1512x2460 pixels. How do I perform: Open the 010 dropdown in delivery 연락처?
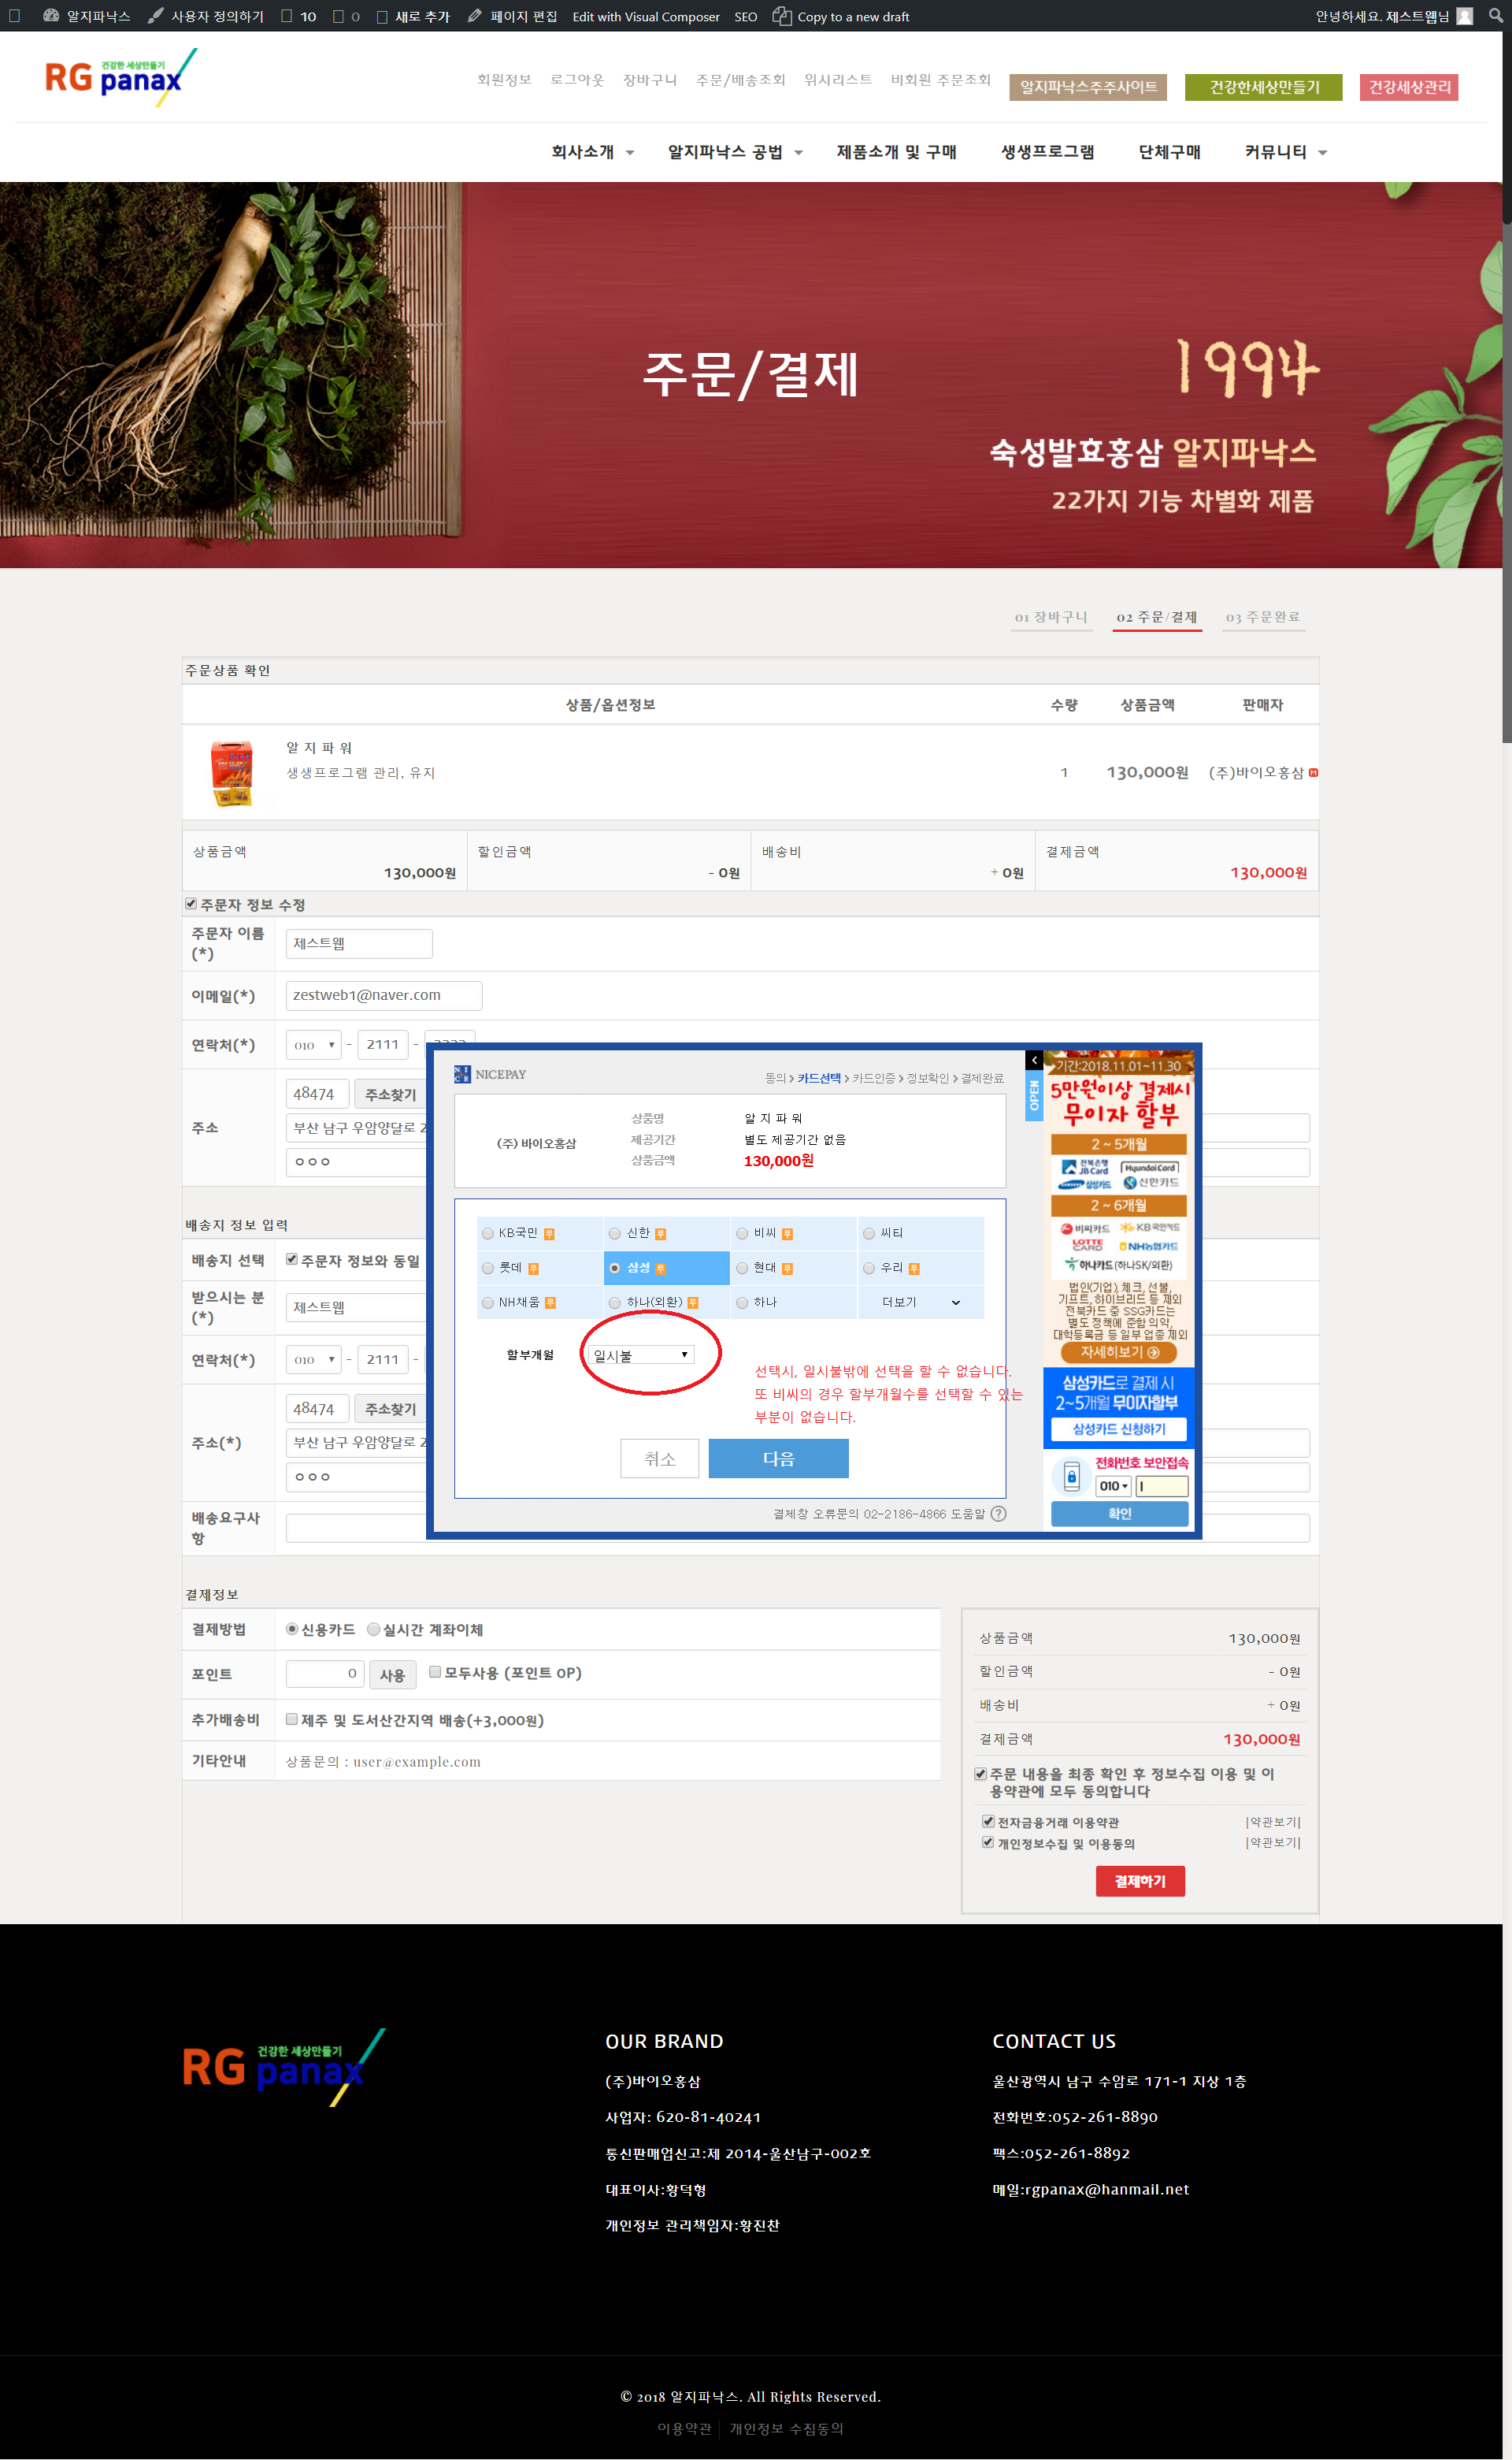coord(314,1359)
